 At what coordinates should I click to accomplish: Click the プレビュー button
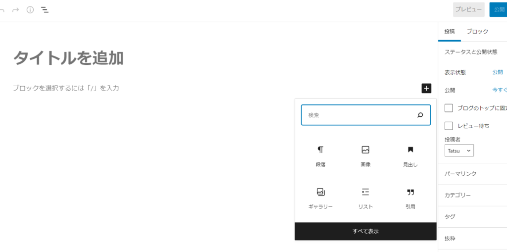pyautogui.click(x=468, y=10)
